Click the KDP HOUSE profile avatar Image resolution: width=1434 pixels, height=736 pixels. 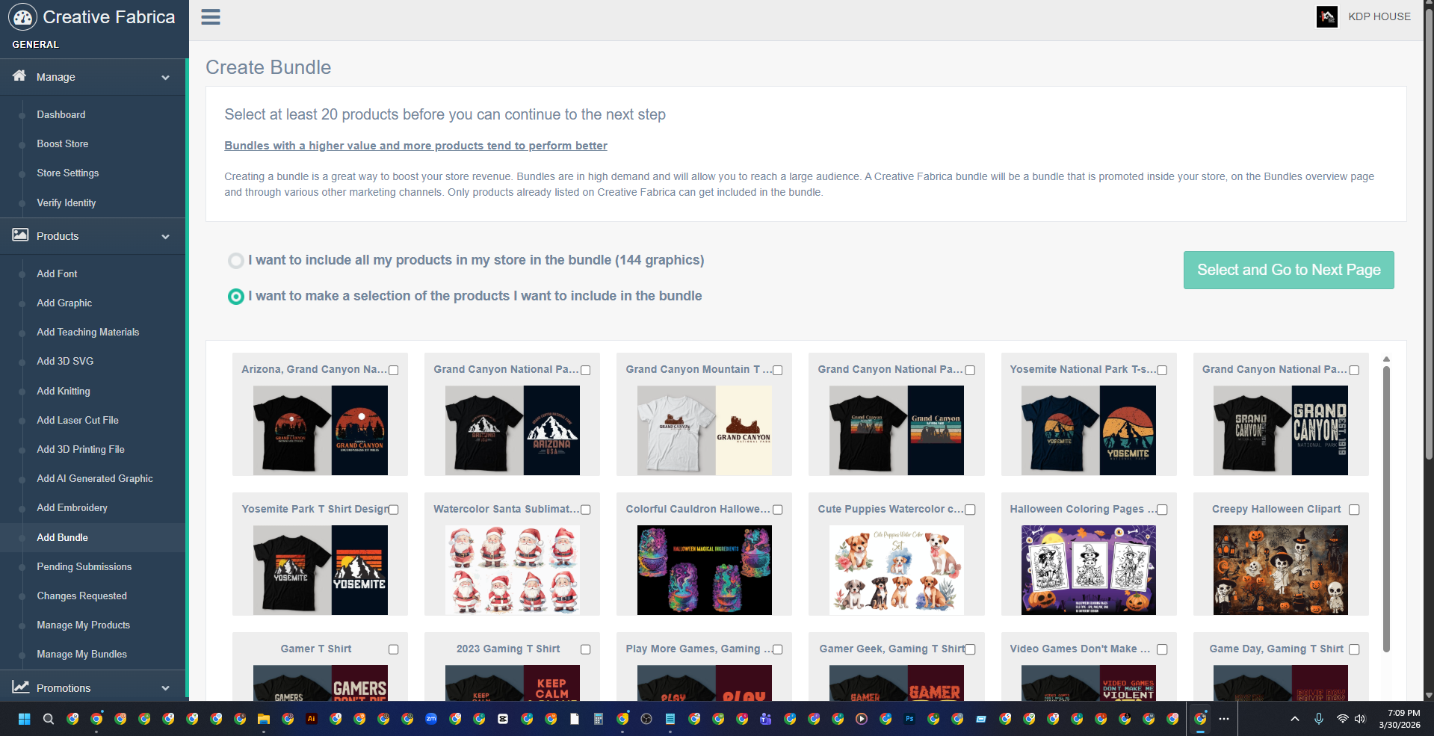click(1326, 16)
